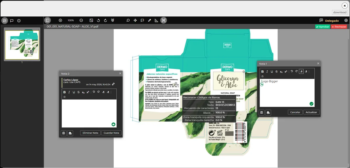
Task: Undo in Nota 2 editor
Action: pyautogui.click(x=94, y=92)
